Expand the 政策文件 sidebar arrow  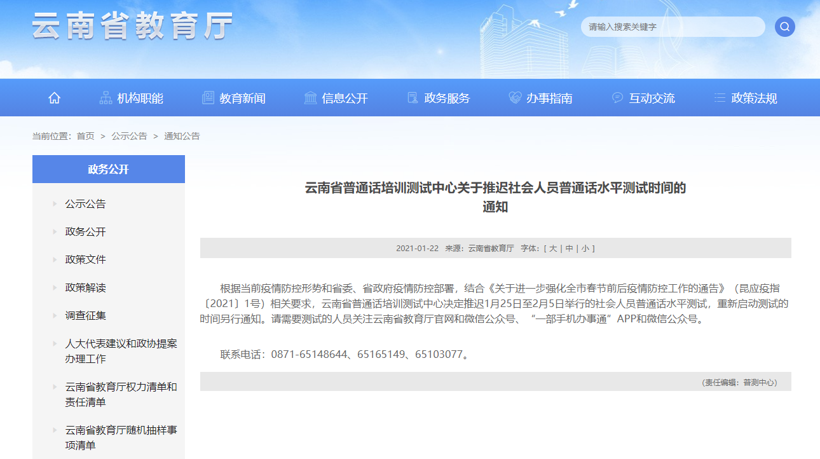point(55,260)
